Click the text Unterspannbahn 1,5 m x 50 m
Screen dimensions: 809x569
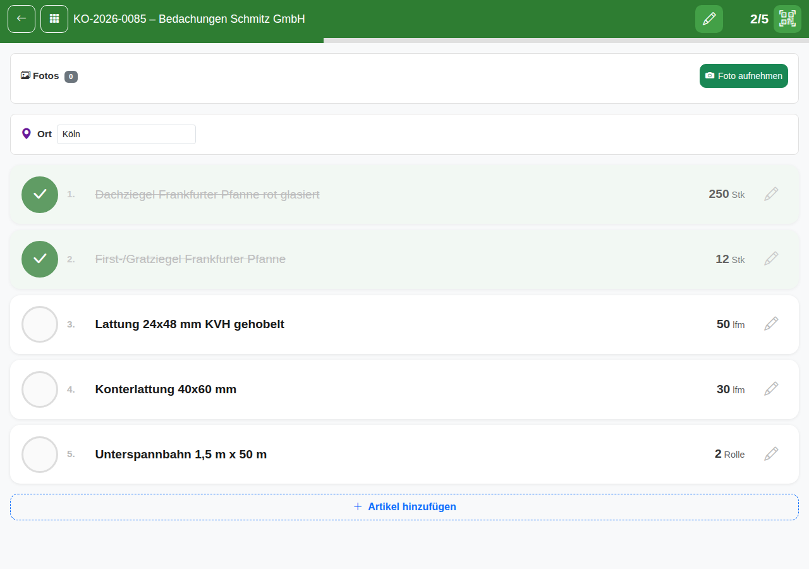tap(181, 455)
